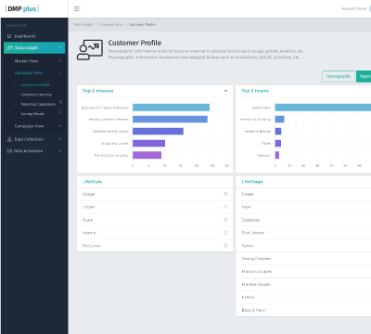
Task: Click the Dashboard home icon
Action: point(9,36)
